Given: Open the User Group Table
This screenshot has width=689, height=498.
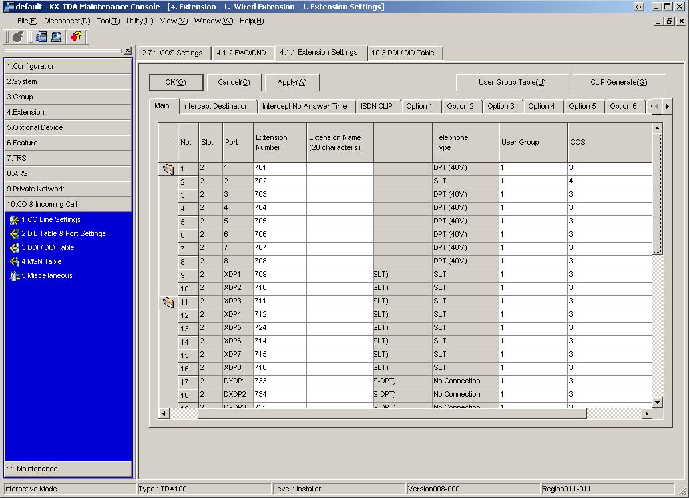Looking at the screenshot, I should pyautogui.click(x=512, y=83).
